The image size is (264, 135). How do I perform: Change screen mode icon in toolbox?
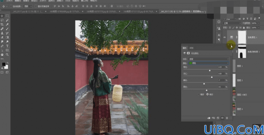coord(7,72)
